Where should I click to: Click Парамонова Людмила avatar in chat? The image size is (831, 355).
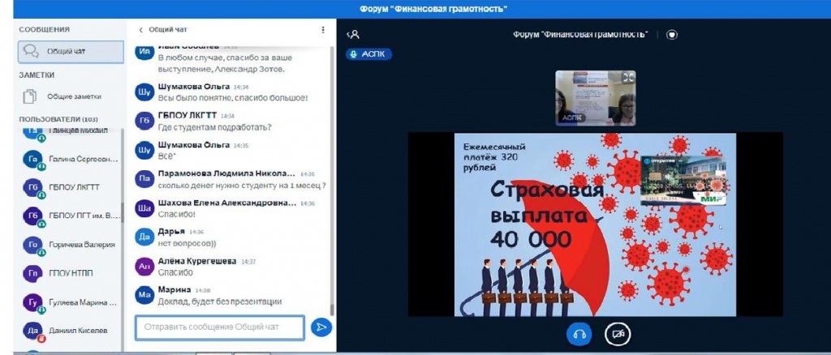pos(144,179)
